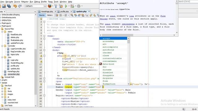This screenshot has height=111, width=198.
Task: Minimize the Projects panel
Action: click(35, 12)
